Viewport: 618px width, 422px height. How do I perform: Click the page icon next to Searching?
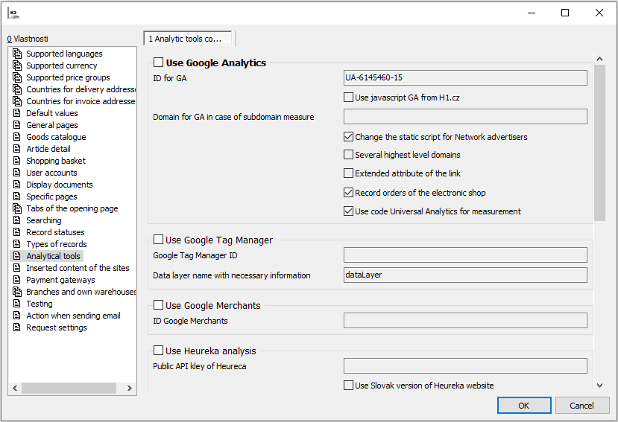19,220
